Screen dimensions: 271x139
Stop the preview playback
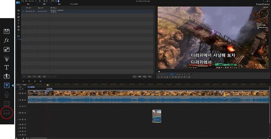click(x=161, y=77)
